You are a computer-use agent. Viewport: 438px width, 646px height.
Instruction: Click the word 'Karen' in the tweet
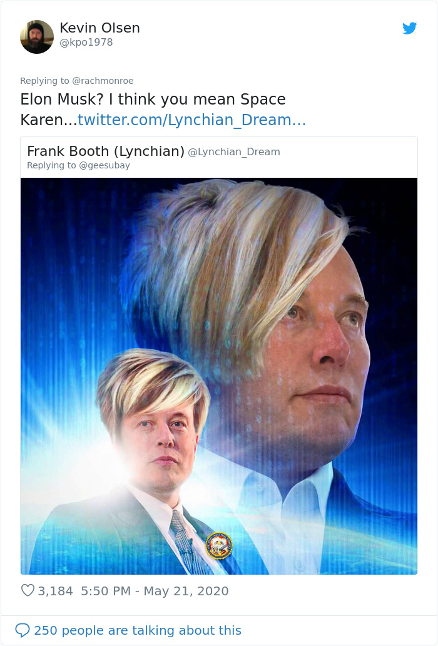coord(41,120)
